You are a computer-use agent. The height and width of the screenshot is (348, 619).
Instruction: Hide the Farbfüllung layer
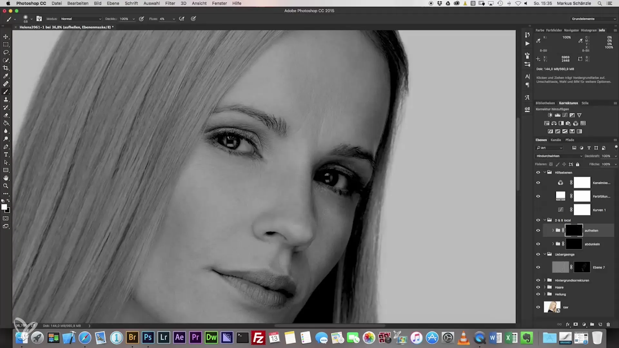pyautogui.click(x=538, y=196)
